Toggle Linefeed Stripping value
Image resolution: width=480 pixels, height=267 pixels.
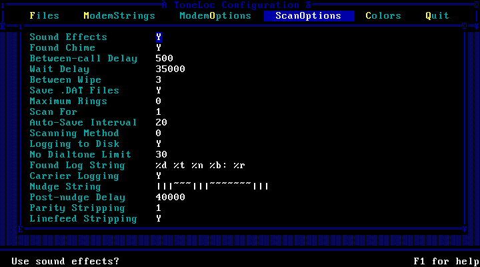coord(159,219)
